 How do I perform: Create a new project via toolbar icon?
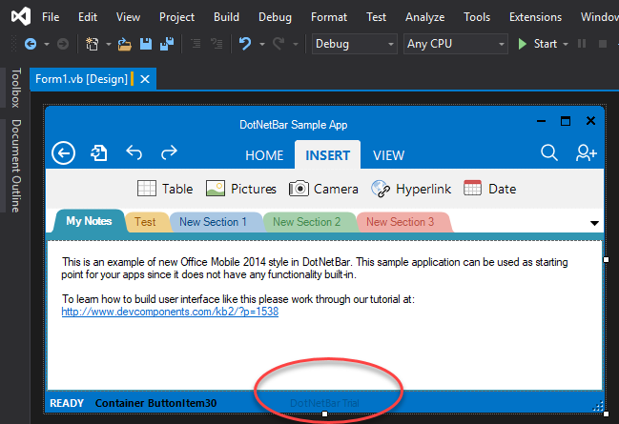93,44
